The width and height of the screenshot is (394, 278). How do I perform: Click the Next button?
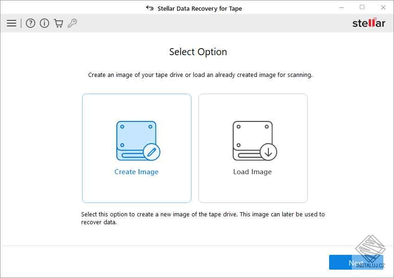point(356,262)
